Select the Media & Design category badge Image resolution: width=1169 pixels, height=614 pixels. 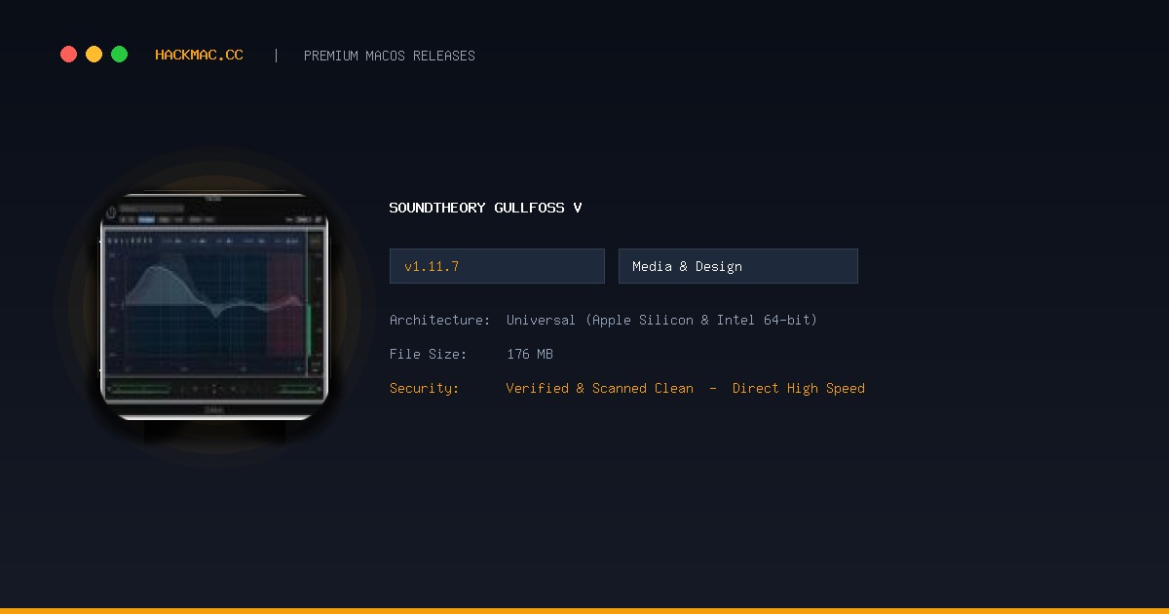click(x=738, y=266)
